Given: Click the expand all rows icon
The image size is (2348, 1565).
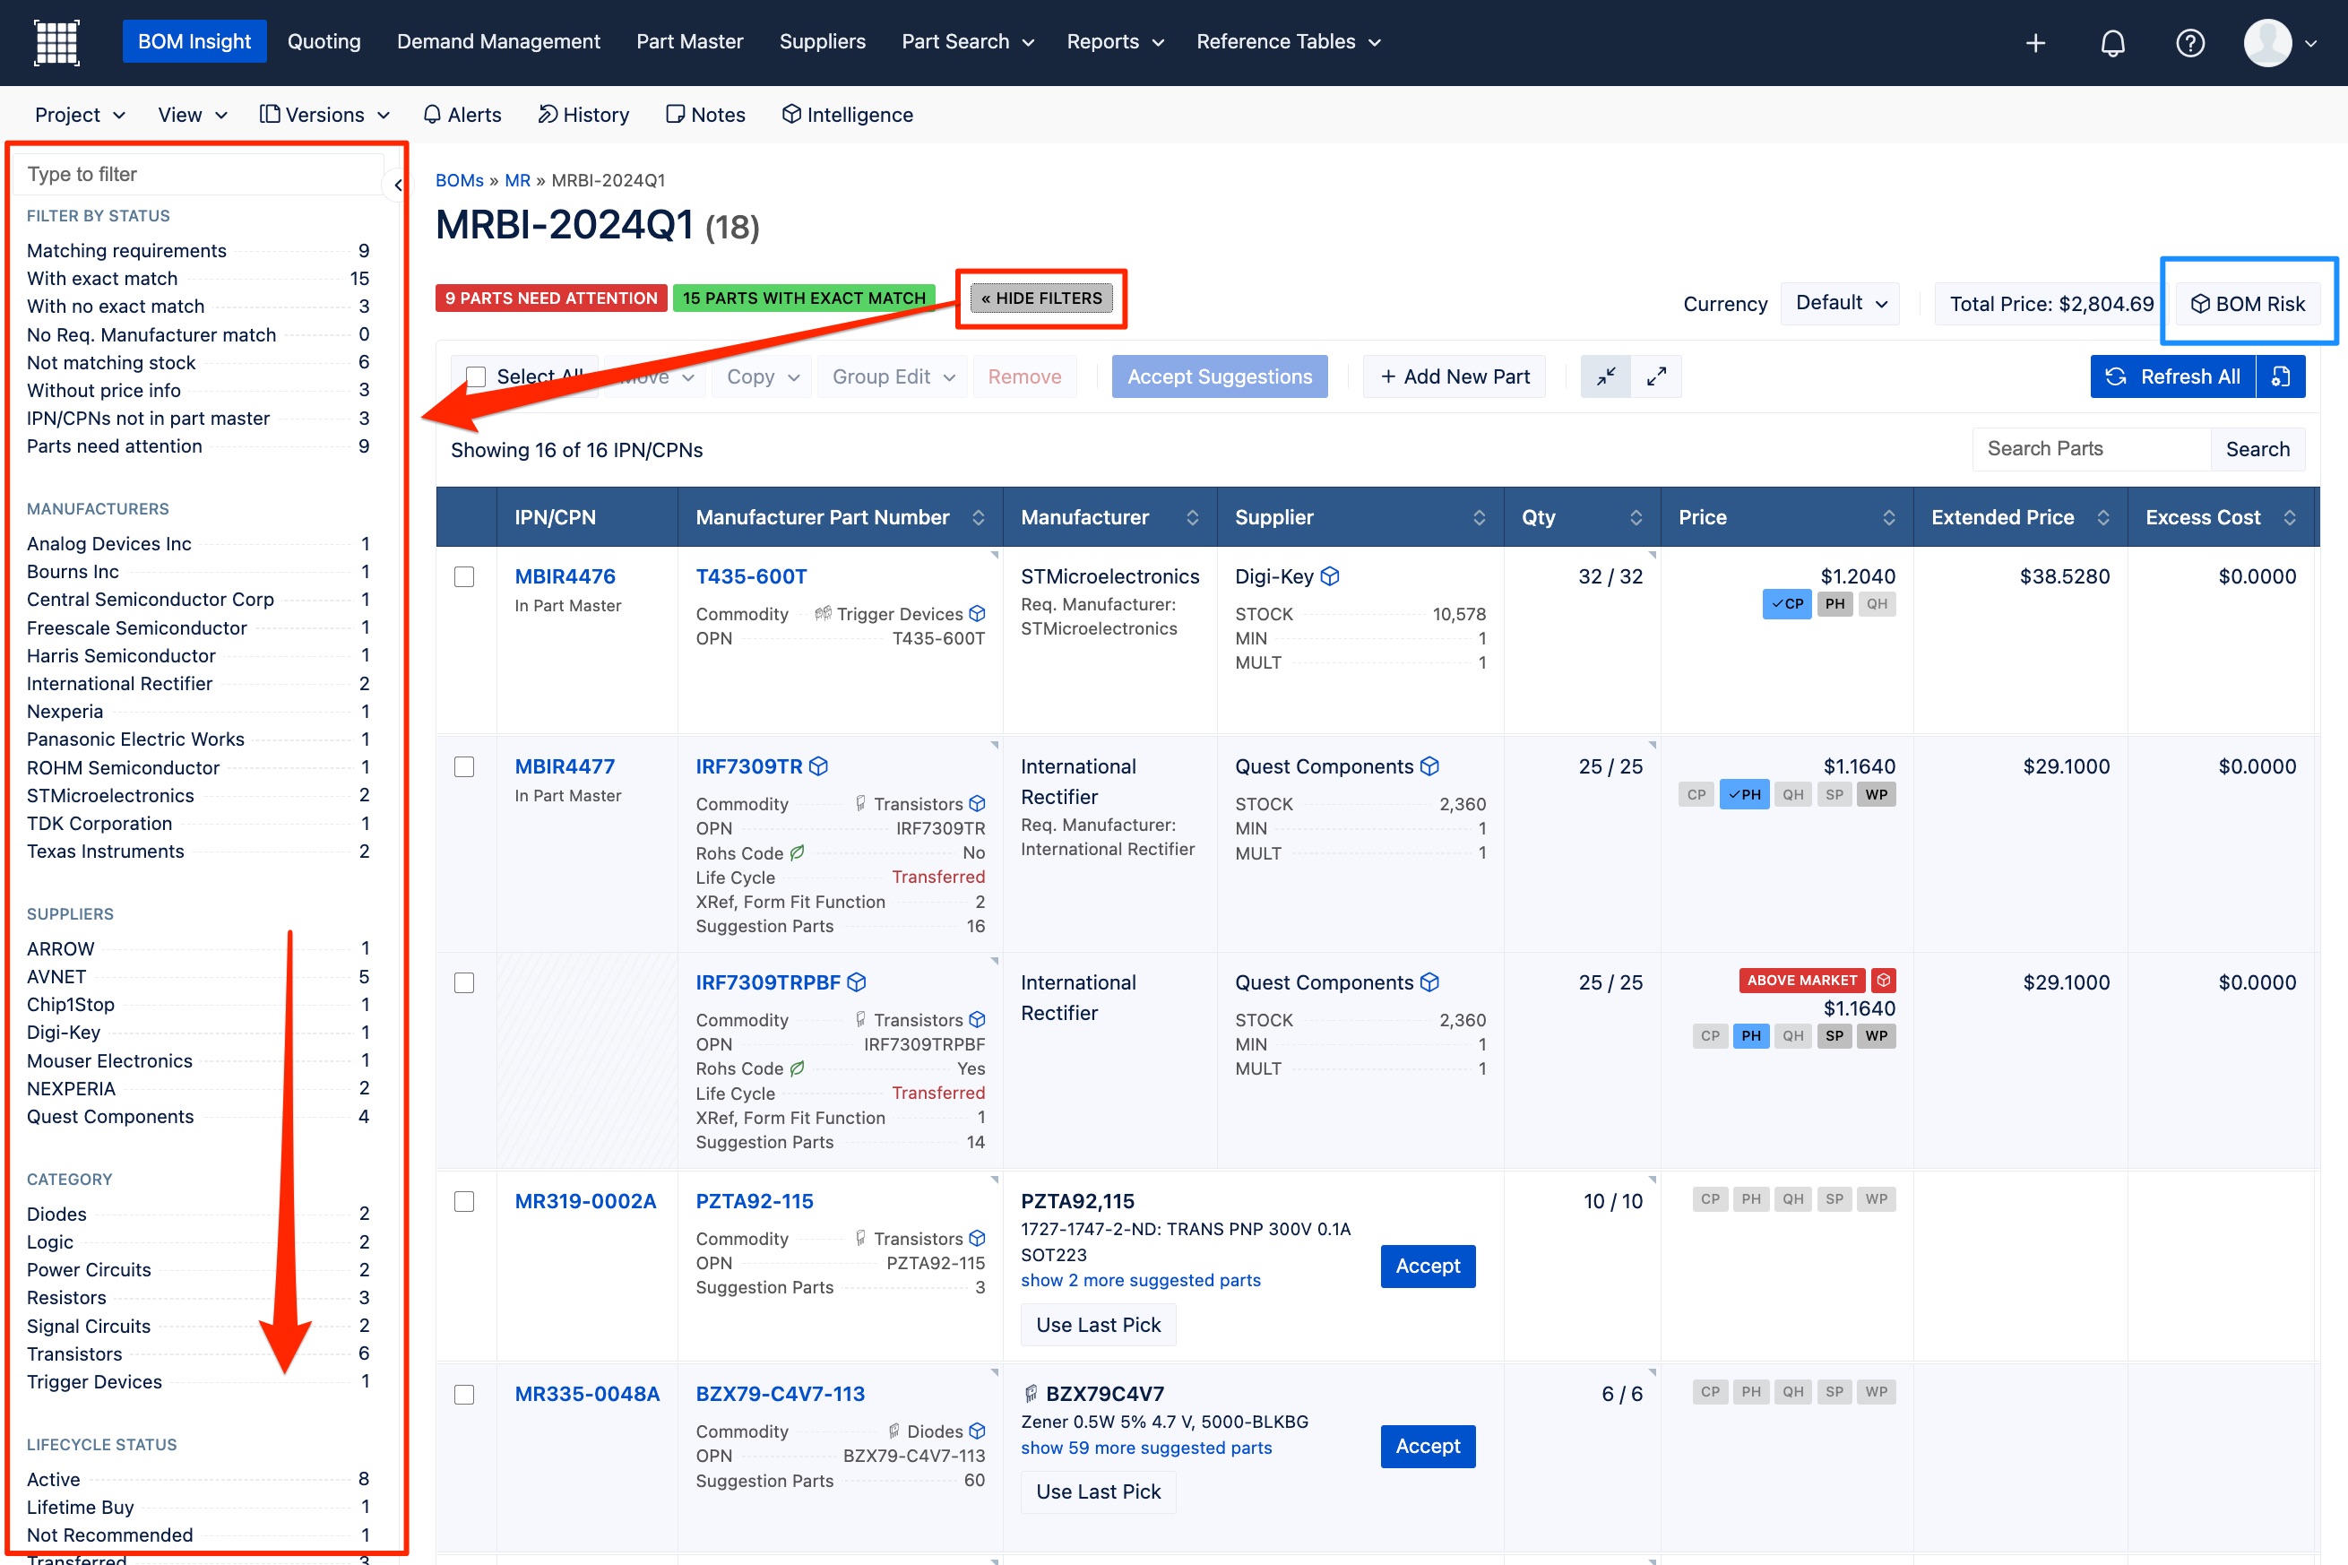Looking at the screenshot, I should [x=1656, y=376].
